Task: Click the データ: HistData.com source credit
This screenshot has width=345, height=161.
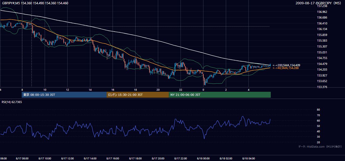Action: pyautogui.click(x=320, y=147)
